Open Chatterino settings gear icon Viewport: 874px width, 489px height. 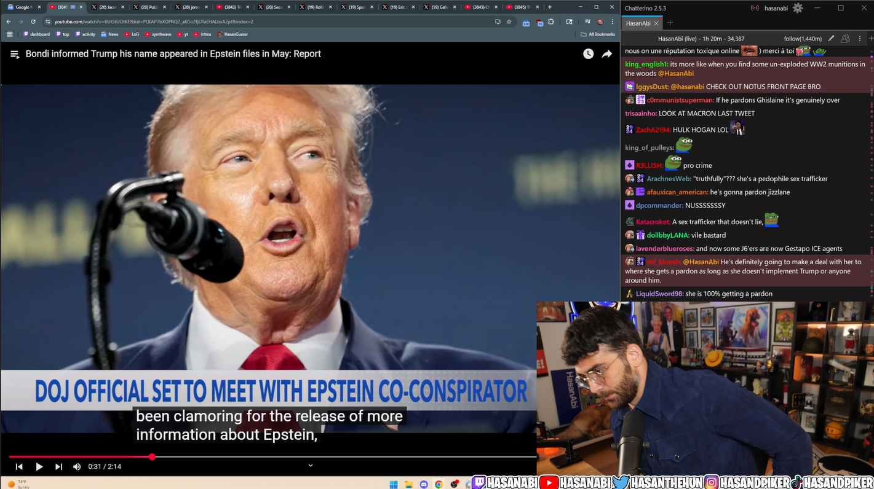pos(798,8)
